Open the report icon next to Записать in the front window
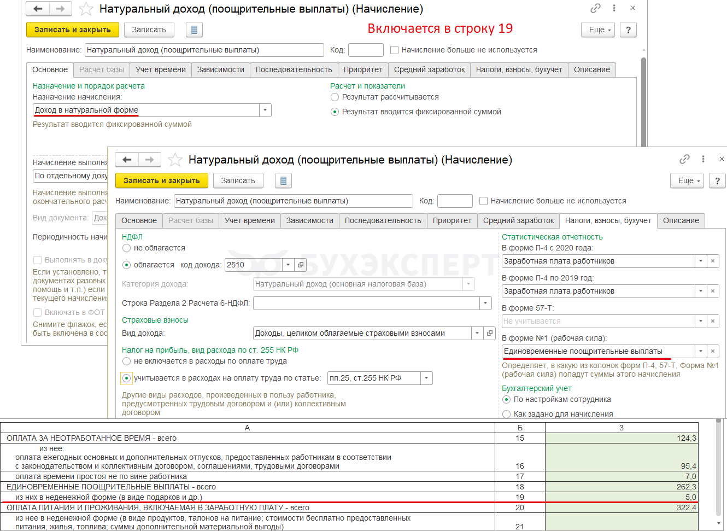This screenshot has height=531, width=727. 283,180
